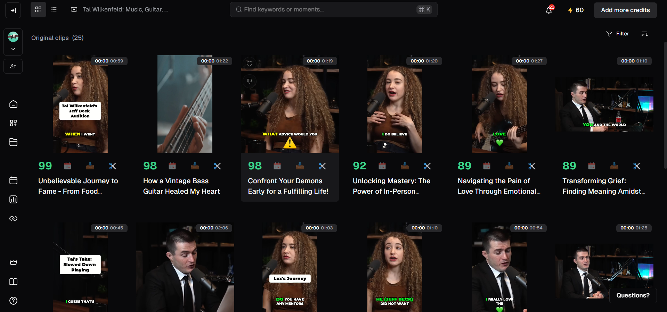Screen dimensions: 667x312
Task: Open the Confront Your Demons Early title
Action: pyautogui.click(x=288, y=186)
